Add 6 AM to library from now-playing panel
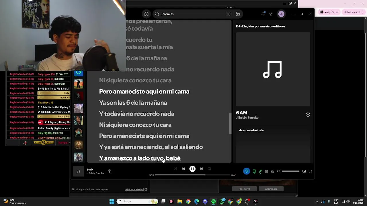 (308, 115)
